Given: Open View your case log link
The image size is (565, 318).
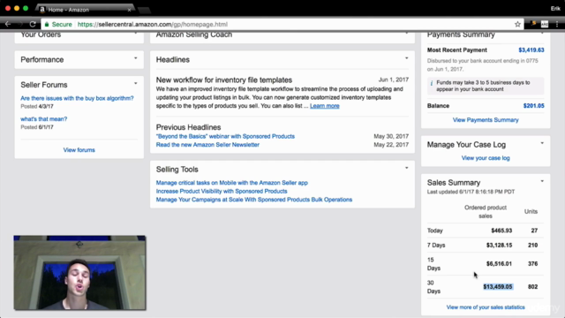Looking at the screenshot, I should [x=486, y=158].
